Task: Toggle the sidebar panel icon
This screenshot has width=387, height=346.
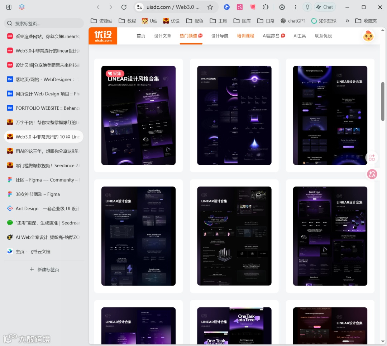Action: pos(9,7)
